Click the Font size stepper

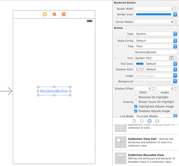[x=176, y=58]
